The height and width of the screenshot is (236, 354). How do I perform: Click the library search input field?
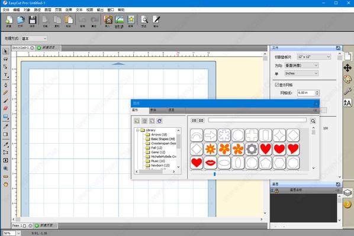[x=258, y=120]
